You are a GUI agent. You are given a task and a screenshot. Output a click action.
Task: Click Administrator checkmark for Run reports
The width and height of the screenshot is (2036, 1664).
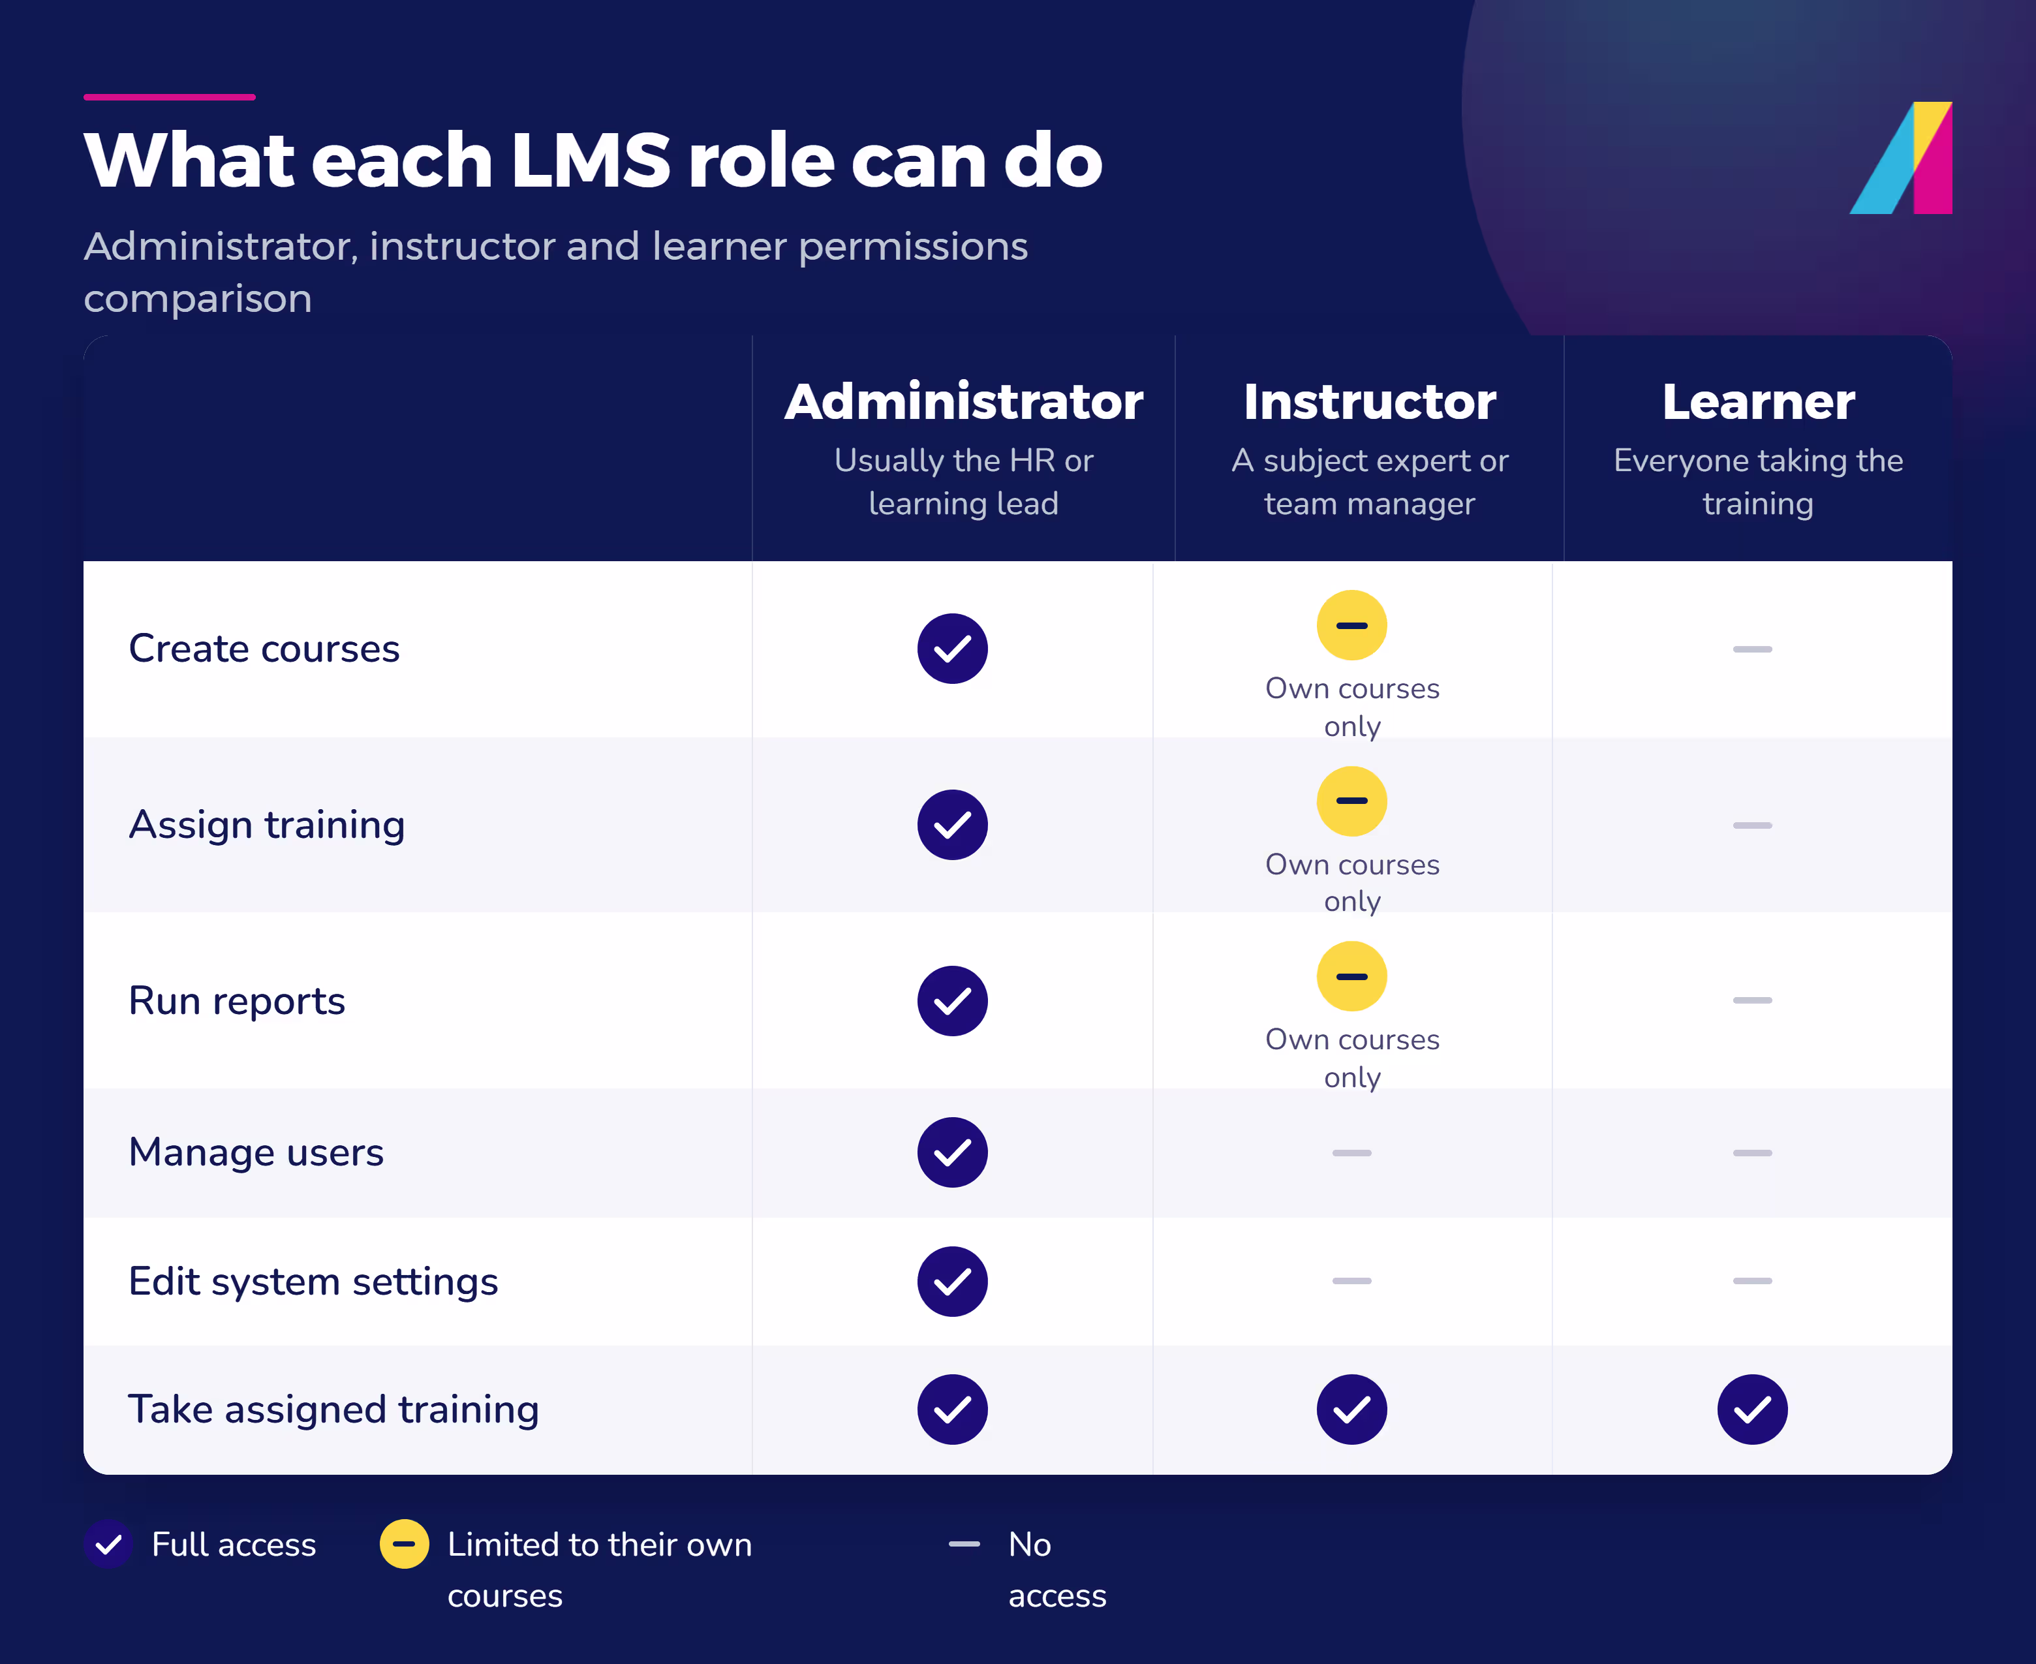(x=952, y=1001)
